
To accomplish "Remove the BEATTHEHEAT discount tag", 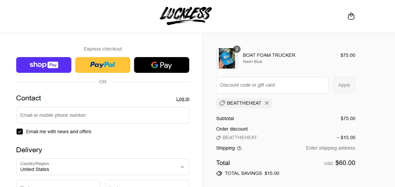I will (x=267, y=103).
